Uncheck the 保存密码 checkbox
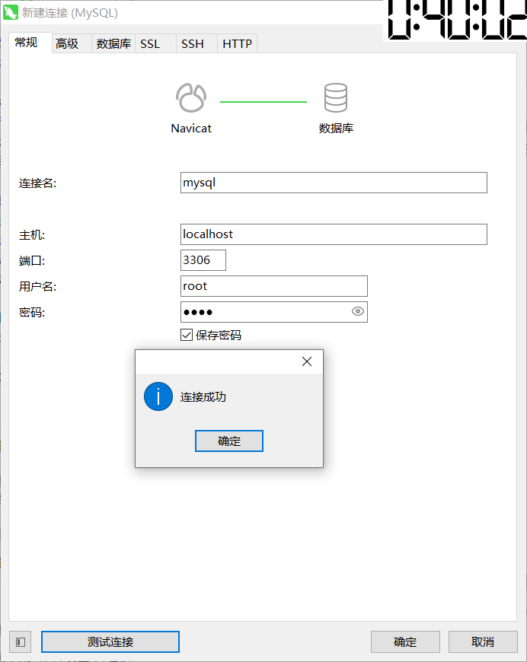The height and width of the screenshot is (662, 527). 187,335
